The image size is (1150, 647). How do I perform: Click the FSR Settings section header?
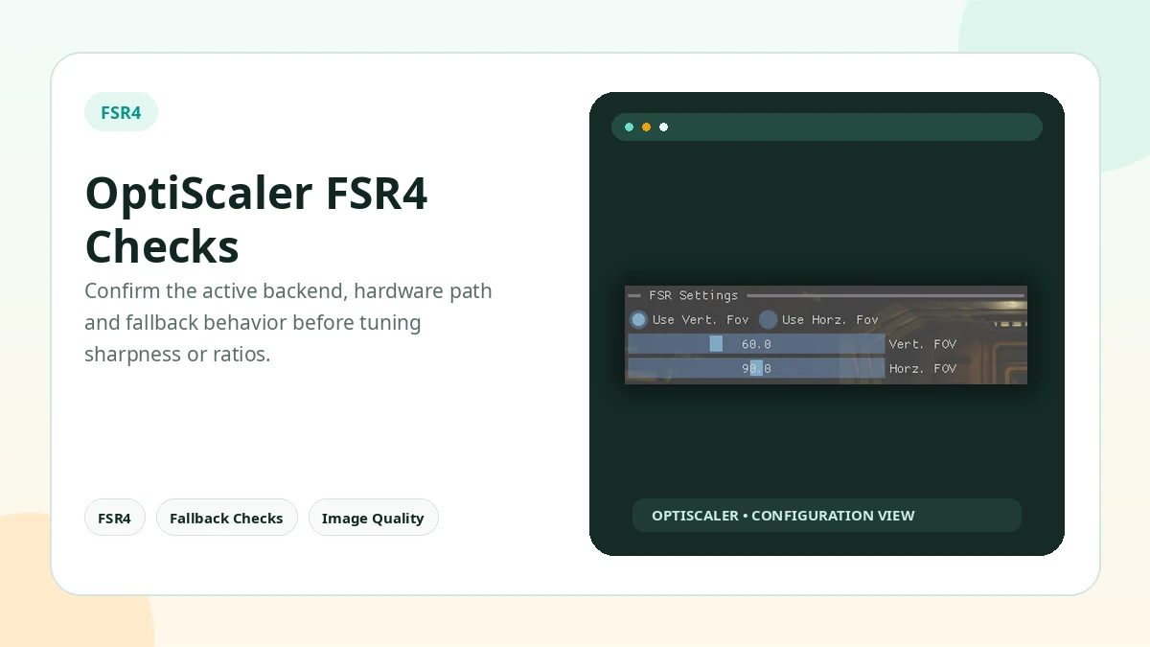click(x=693, y=295)
